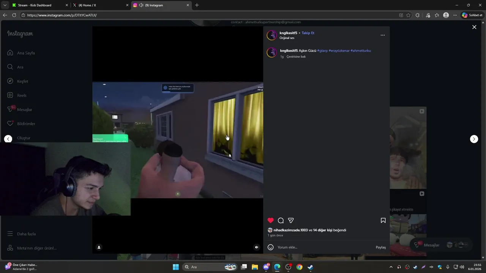Open the emoji picker in comment box
This screenshot has width=486, height=273.
click(271, 247)
